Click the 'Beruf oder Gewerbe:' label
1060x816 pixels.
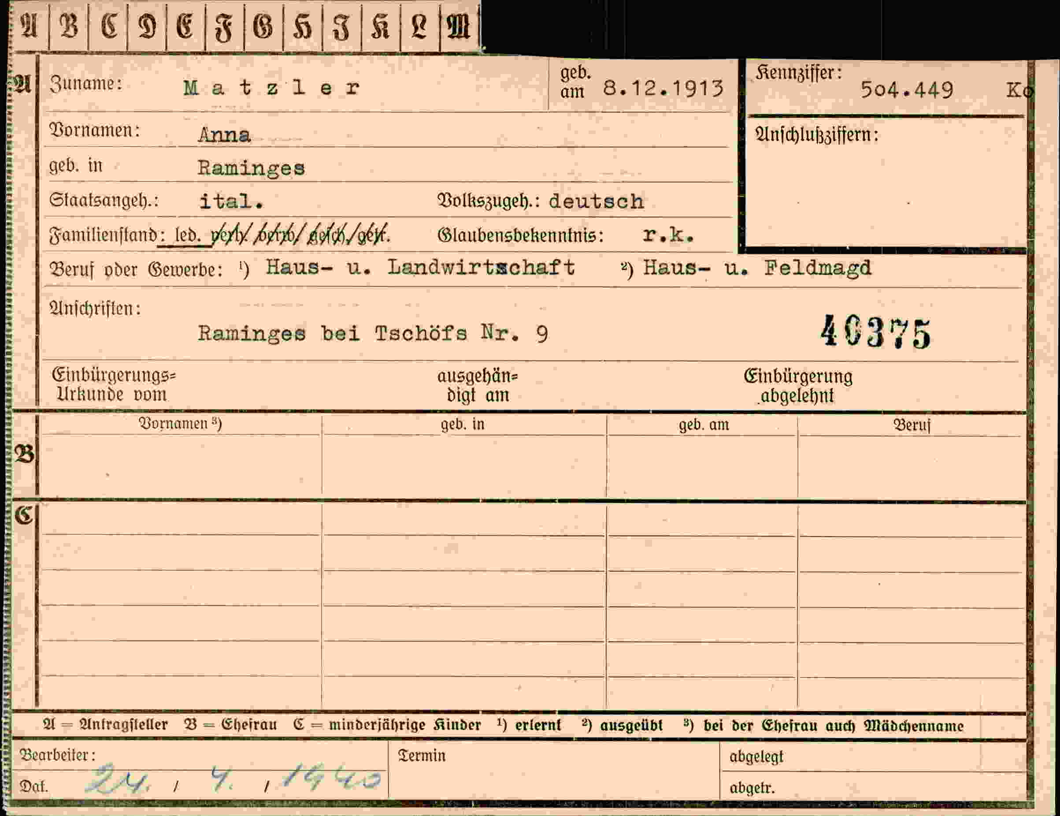(x=137, y=269)
